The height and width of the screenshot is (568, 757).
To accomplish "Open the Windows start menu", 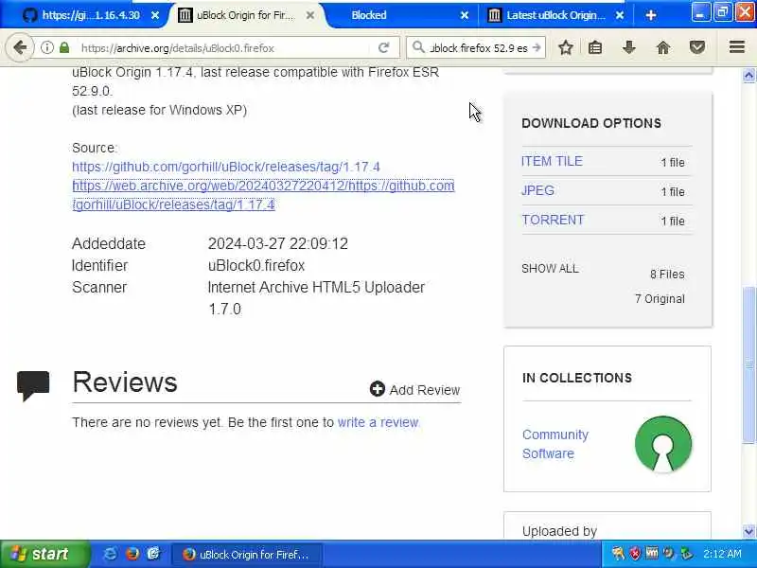I will (x=44, y=554).
